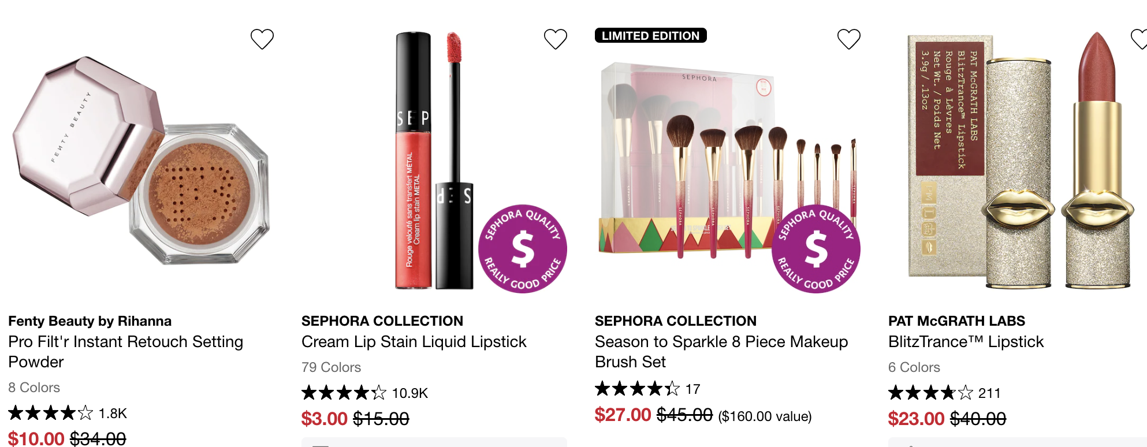This screenshot has height=447, width=1147.
Task: Open the Fenty Beauty powder product image
Action: coord(141,161)
